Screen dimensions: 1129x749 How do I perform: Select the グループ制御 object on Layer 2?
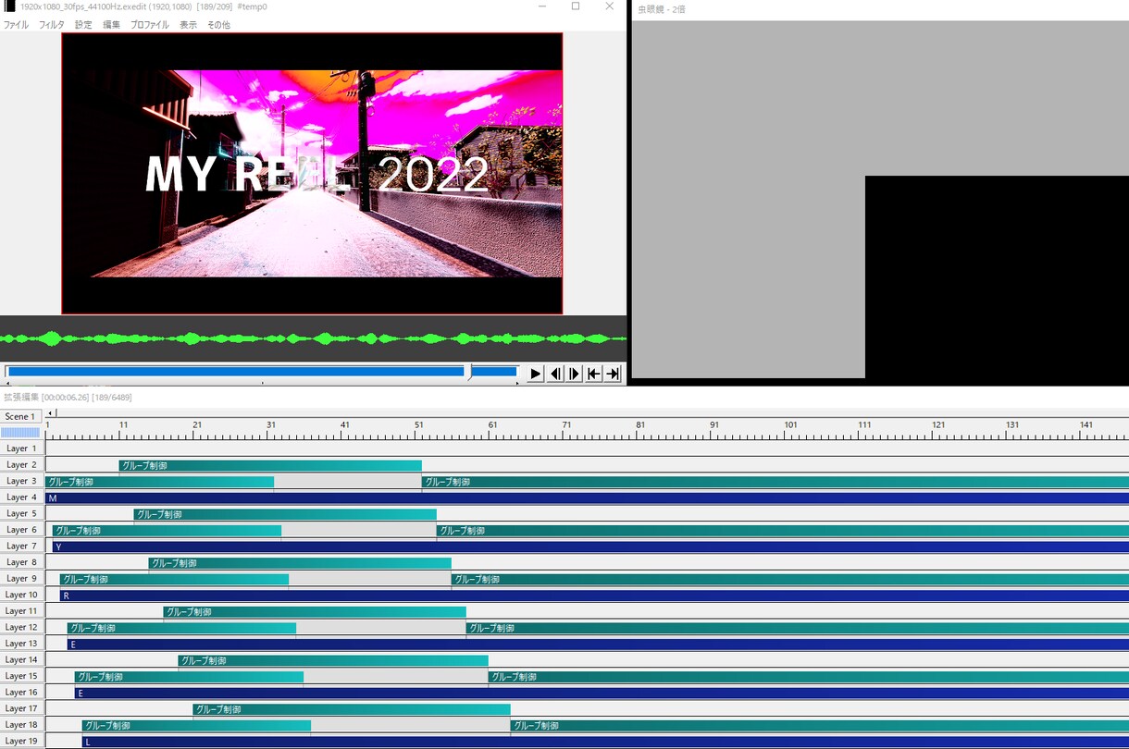click(270, 465)
